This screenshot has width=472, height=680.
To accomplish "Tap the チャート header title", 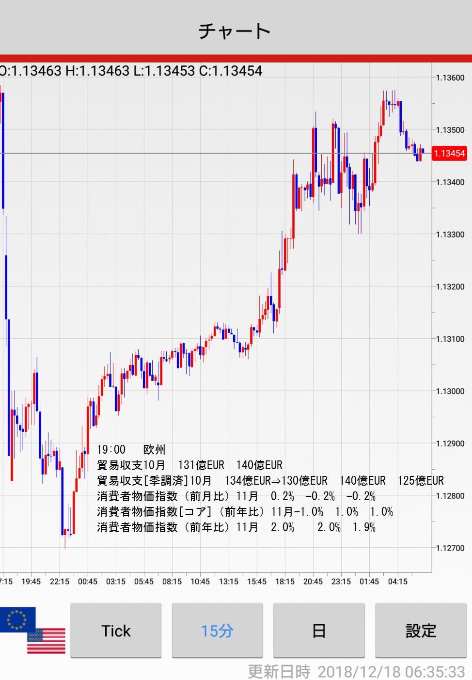I will coord(235,31).
